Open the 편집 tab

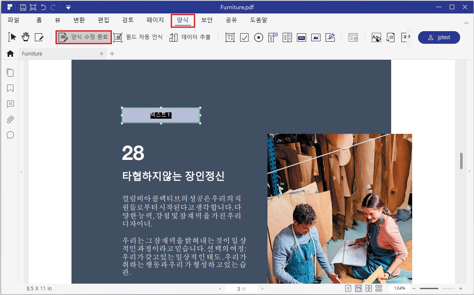(x=103, y=20)
